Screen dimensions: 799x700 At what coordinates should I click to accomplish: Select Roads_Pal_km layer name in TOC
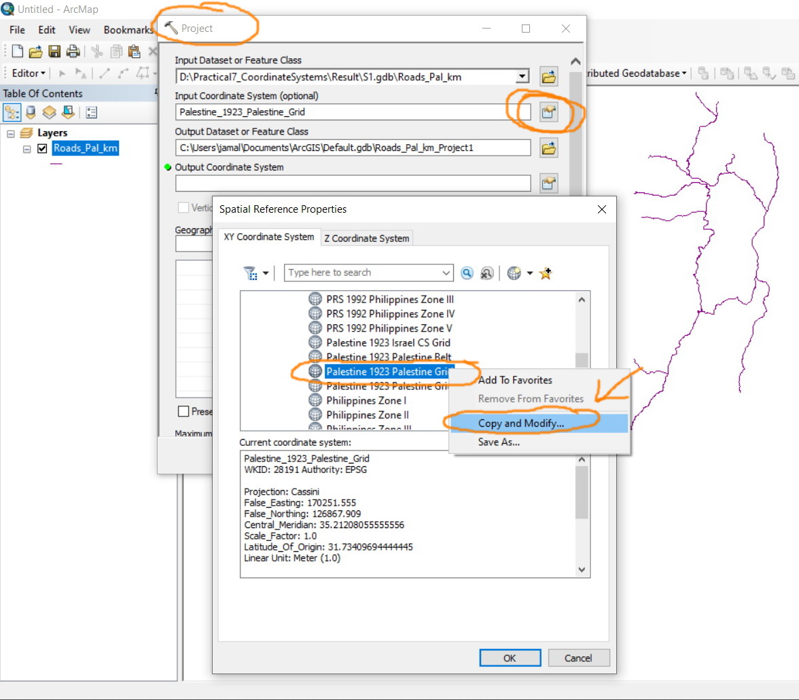coord(86,148)
